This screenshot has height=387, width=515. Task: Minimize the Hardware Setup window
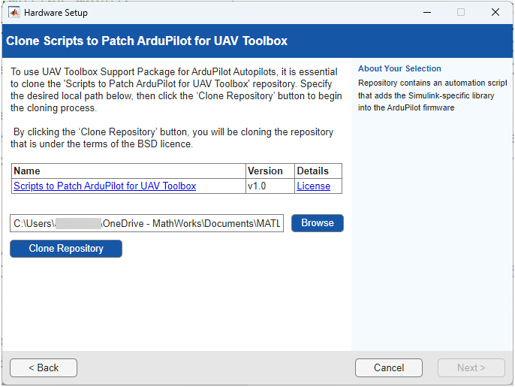tap(426, 13)
